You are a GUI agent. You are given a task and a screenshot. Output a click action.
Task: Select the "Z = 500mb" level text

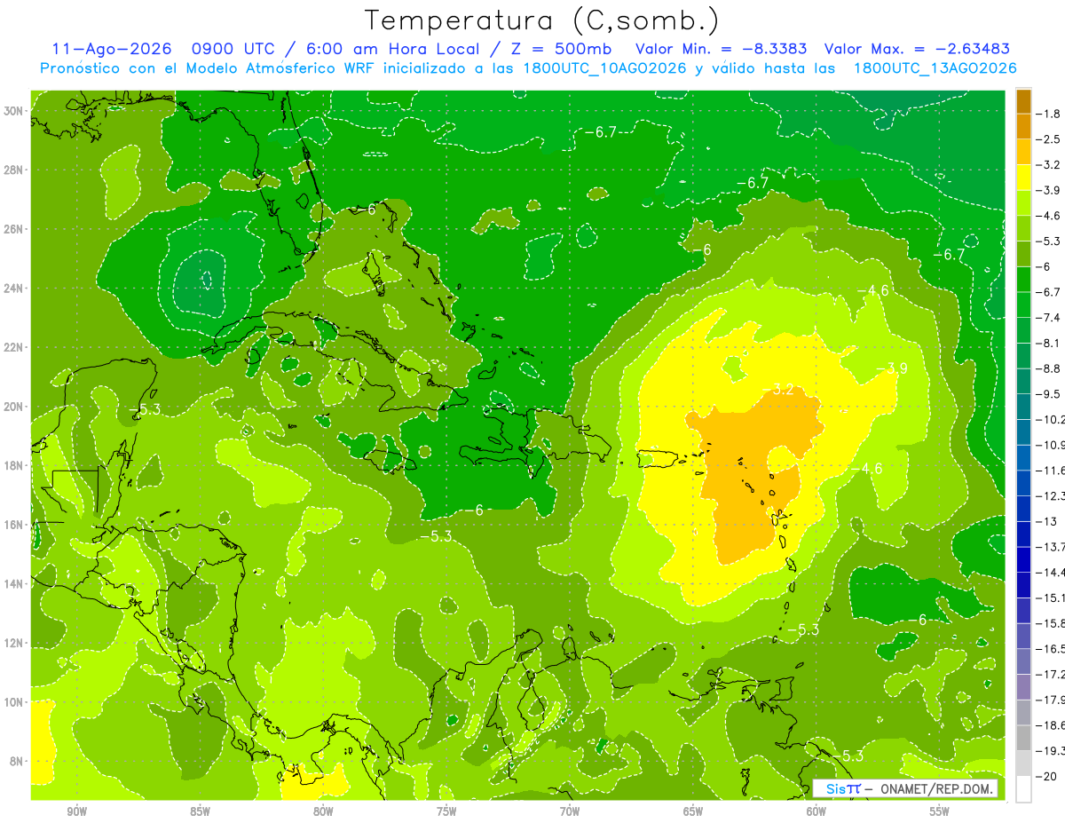coord(557,49)
